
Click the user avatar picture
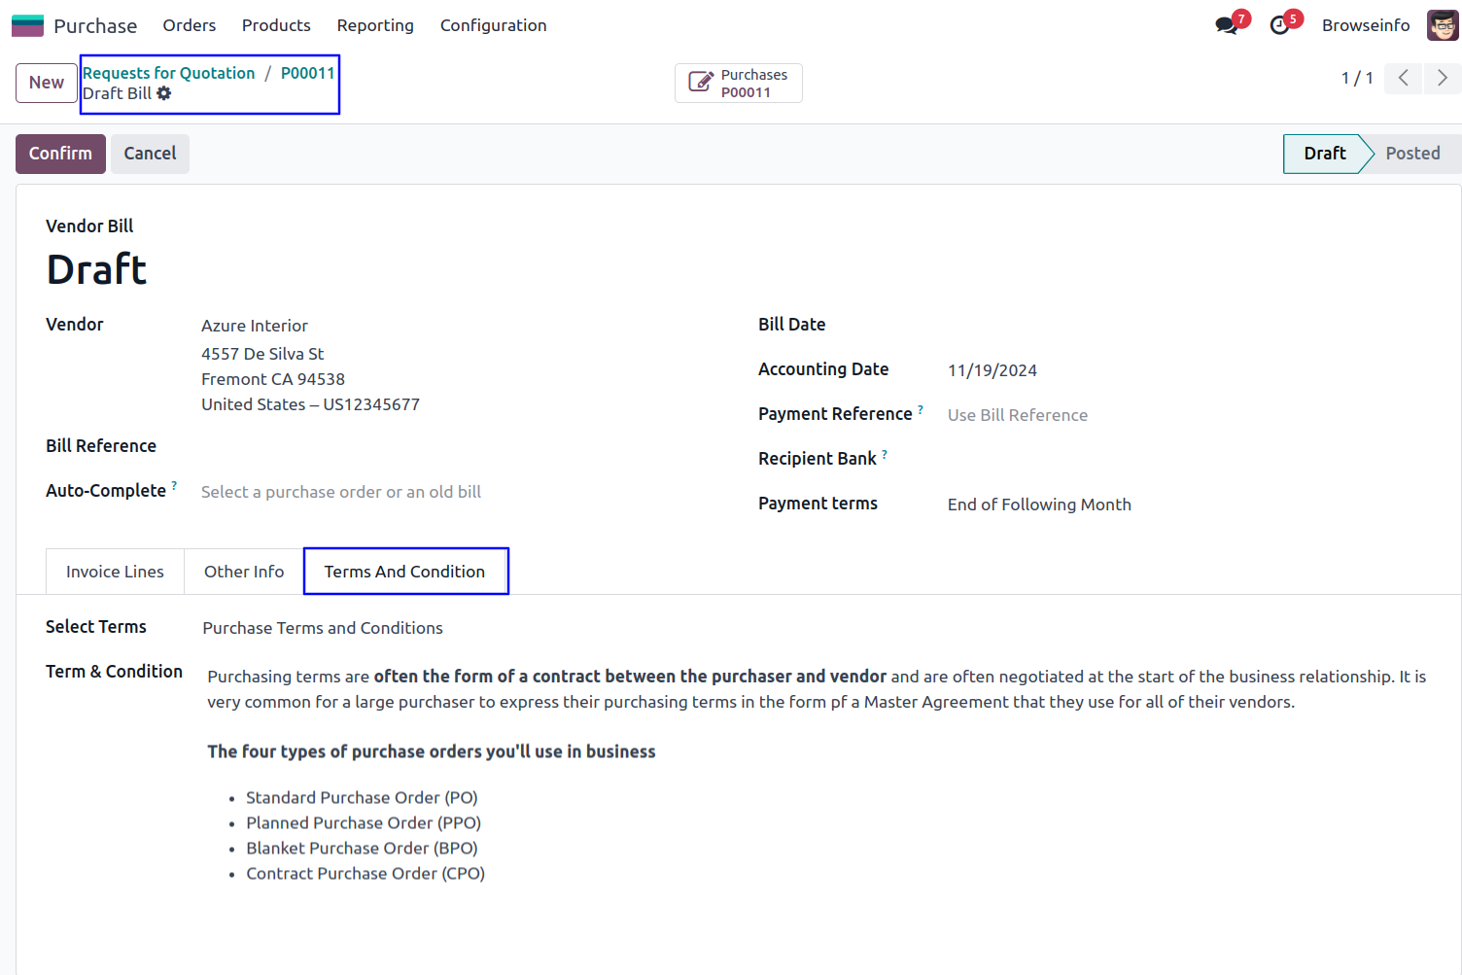(x=1442, y=25)
